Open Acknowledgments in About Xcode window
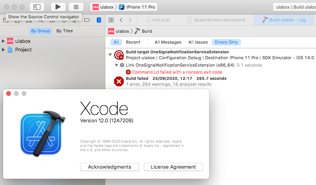316x185 pixels. [x=110, y=167]
